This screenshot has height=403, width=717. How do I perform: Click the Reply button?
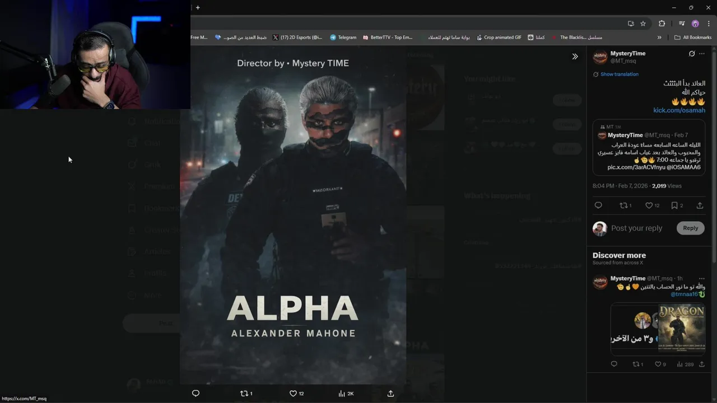coord(690,228)
